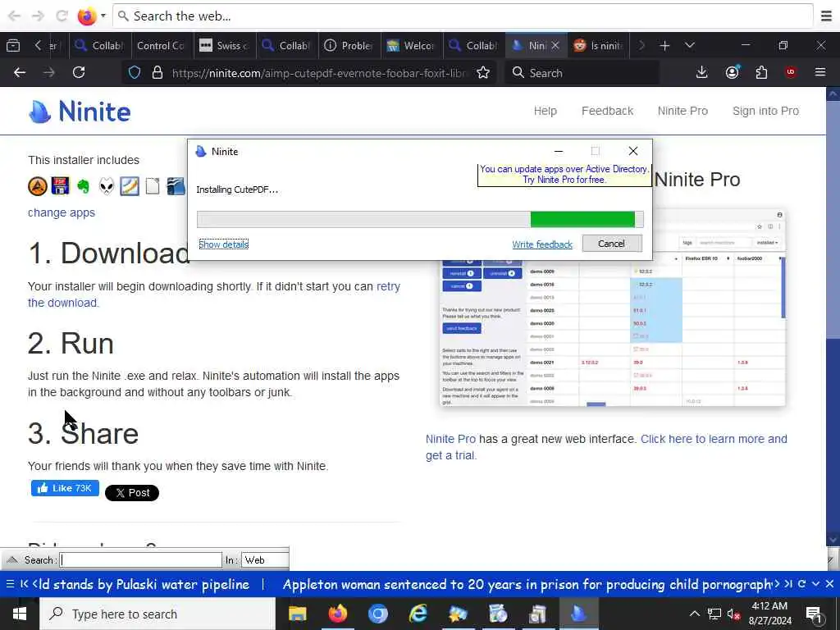Click the foobar2000 alien head icon

pos(107,186)
